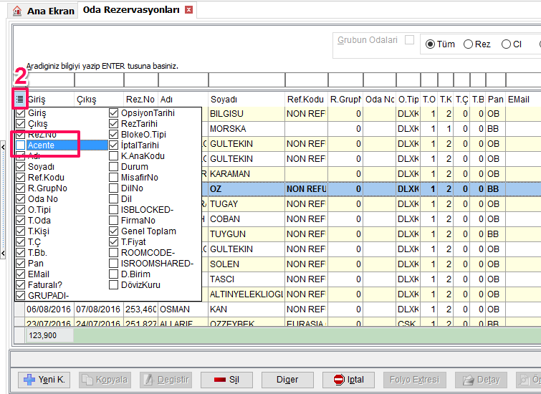Screen dimensions: 541x394
Task: Click the 06/08/2016 check-in date cell
Action: point(49,309)
